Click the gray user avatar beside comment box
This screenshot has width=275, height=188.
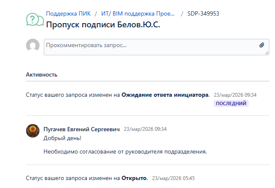(33, 46)
